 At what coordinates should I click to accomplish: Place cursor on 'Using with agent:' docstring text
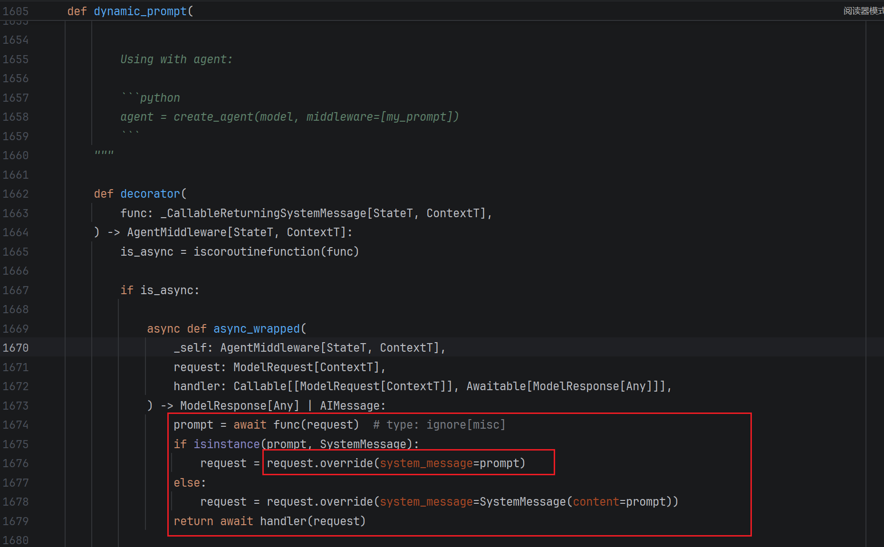tap(176, 59)
